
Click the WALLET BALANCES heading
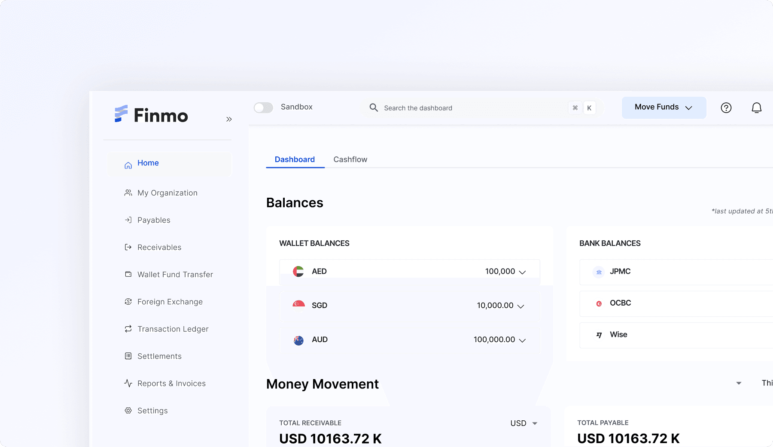click(314, 243)
